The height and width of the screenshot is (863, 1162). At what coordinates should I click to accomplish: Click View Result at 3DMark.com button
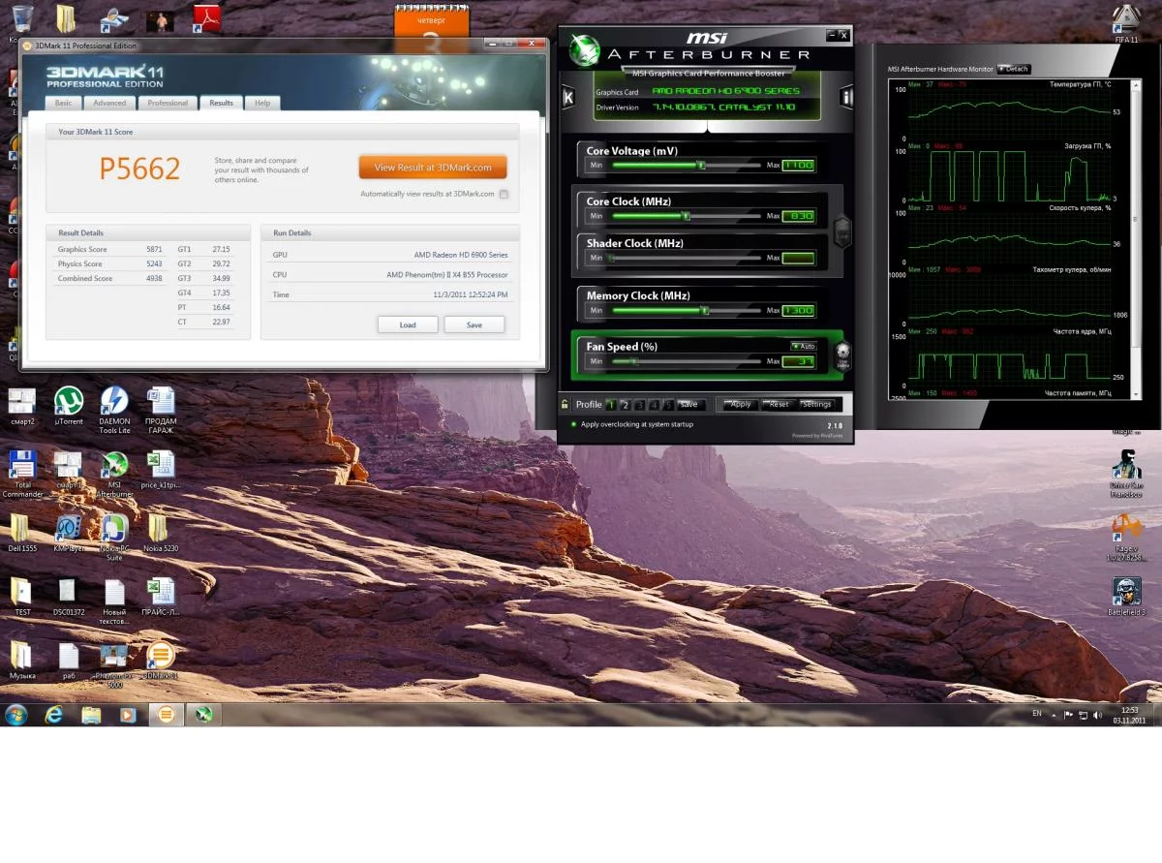click(x=433, y=168)
